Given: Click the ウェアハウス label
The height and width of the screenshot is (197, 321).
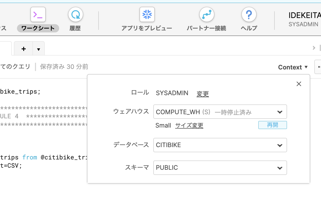Looking at the screenshot, I should coord(131,111).
